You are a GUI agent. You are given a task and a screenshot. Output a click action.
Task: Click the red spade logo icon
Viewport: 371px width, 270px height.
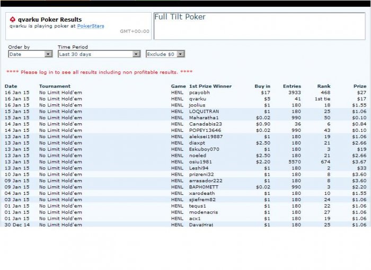point(13,20)
